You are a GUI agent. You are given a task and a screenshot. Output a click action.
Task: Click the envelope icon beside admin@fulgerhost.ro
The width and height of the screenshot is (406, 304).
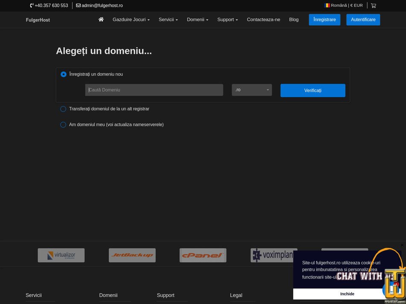coord(78,6)
